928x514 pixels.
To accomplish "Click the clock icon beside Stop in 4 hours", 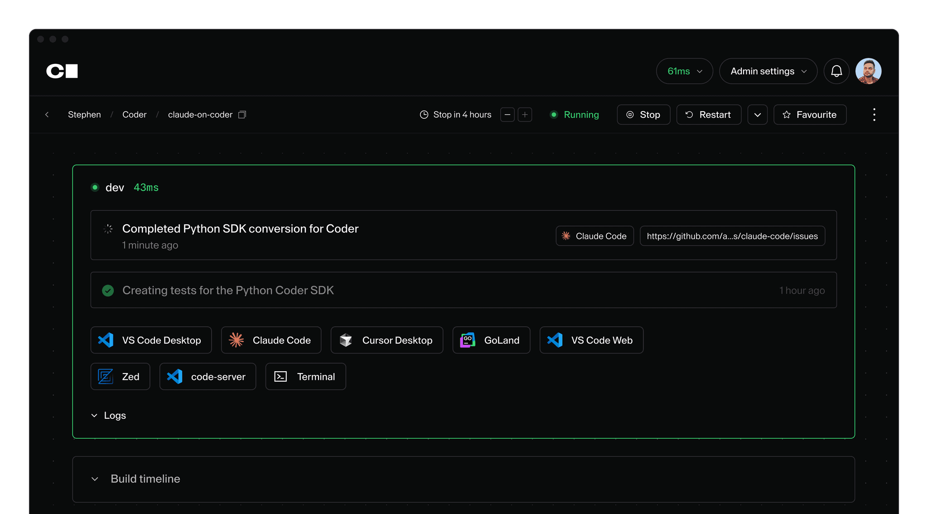I will point(424,115).
